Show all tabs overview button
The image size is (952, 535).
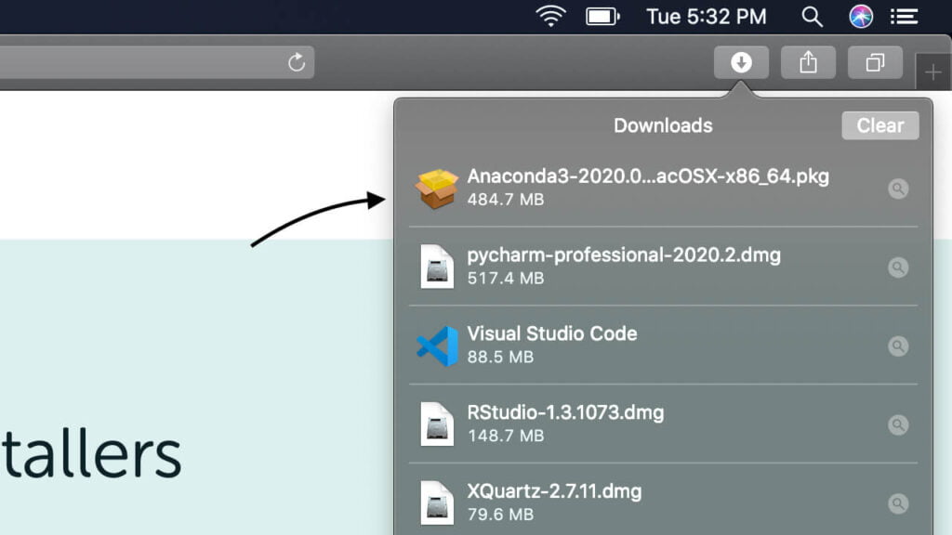tap(875, 62)
